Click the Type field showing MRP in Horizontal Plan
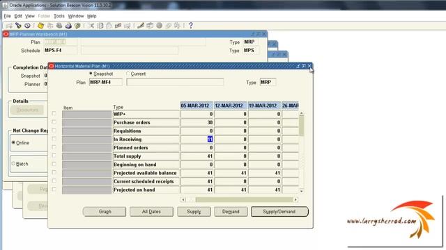The image size is (446, 250). pos(268,82)
